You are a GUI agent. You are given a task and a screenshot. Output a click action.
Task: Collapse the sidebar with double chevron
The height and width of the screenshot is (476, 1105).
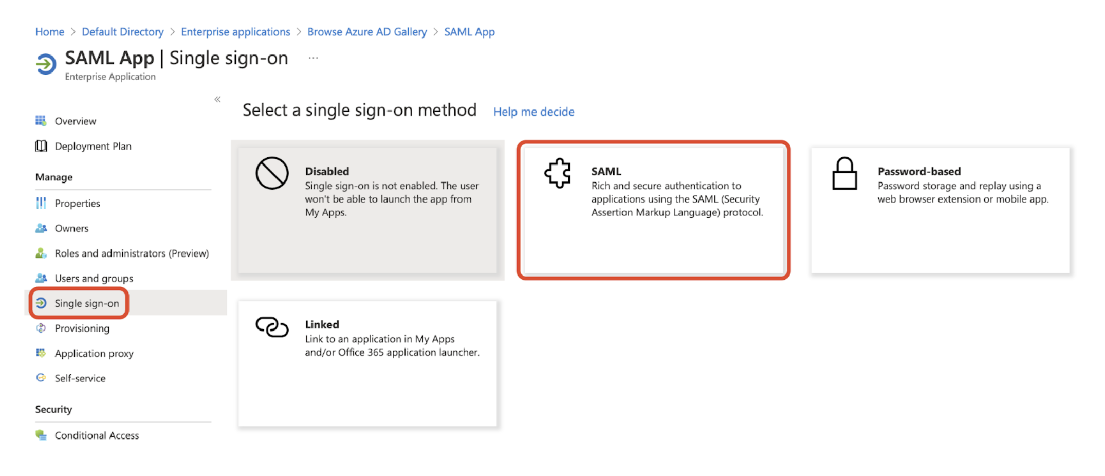pyautogui.click(x=217, y=99)
